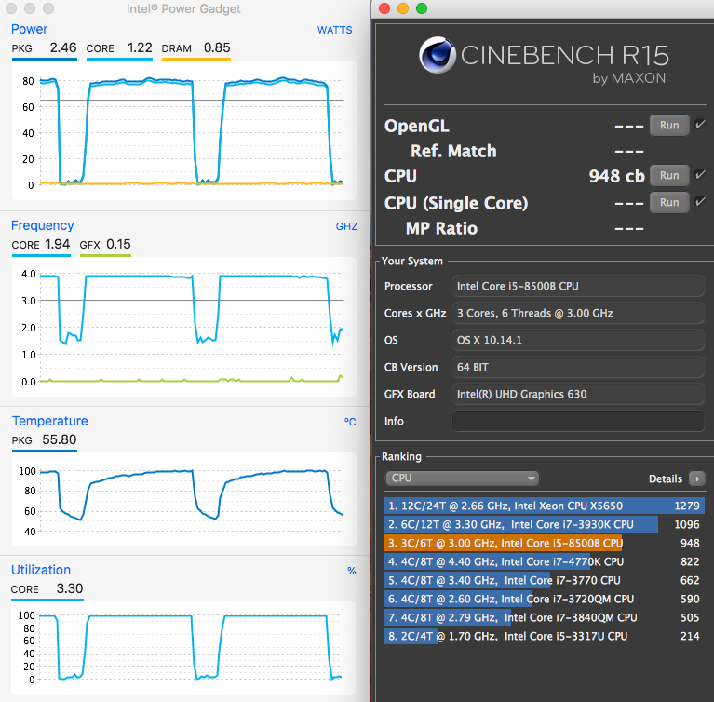Image resolution: width=714 pixels, height=702 pixels.
Task: Toggle the OpenGL test checkbox
Action: click(700, 124)
